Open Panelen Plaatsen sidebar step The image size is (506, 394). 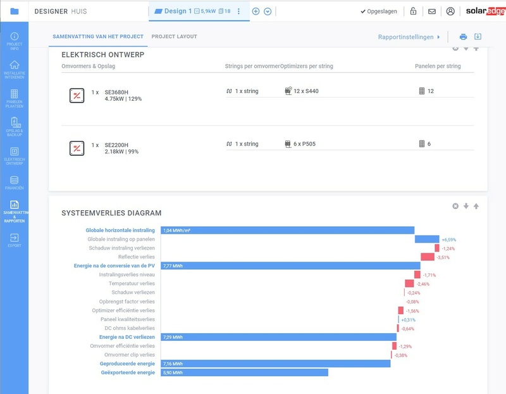14,99
